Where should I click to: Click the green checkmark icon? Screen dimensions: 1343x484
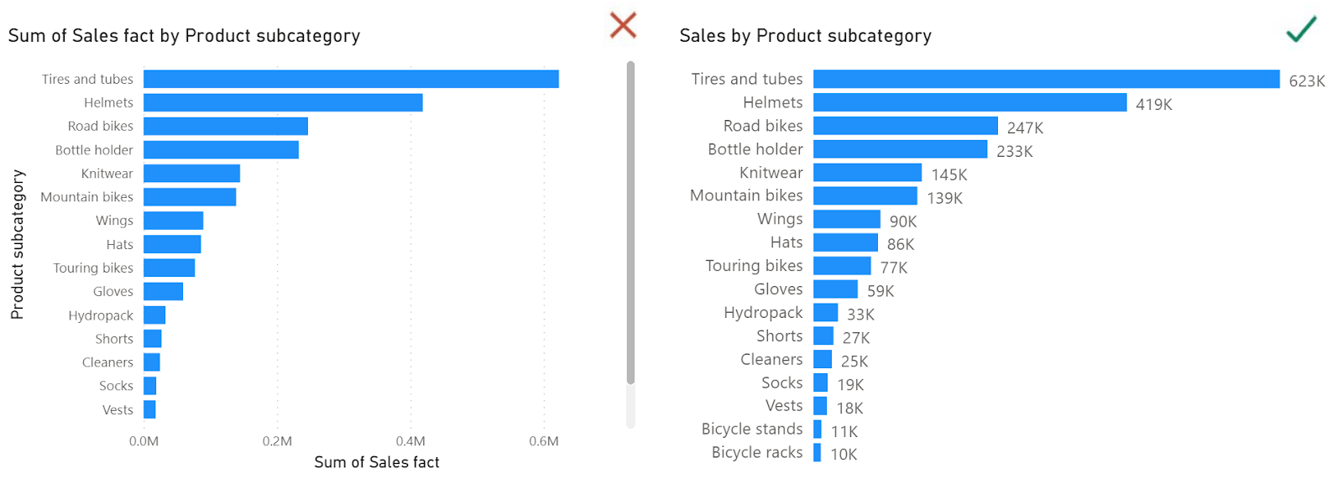[x=1301, y=29]
